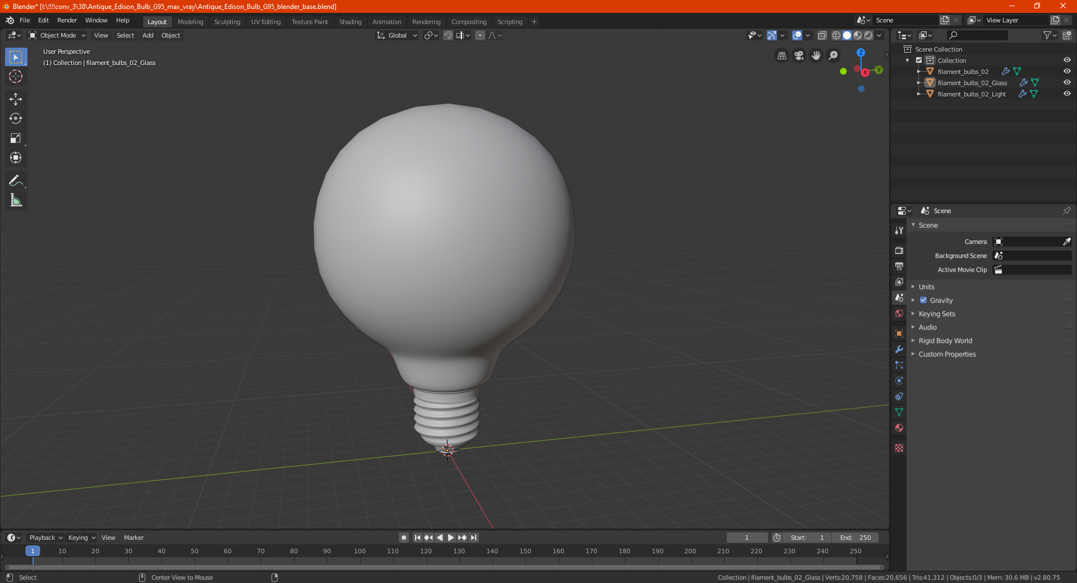Click the current frame number field
The height and width of the screenshot is (583, 1077).
coord(747,538)
